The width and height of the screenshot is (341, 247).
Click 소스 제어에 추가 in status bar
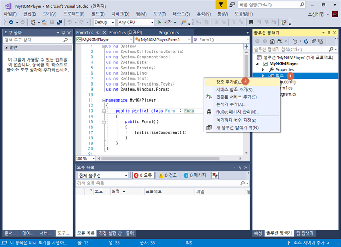click(309, 243)
